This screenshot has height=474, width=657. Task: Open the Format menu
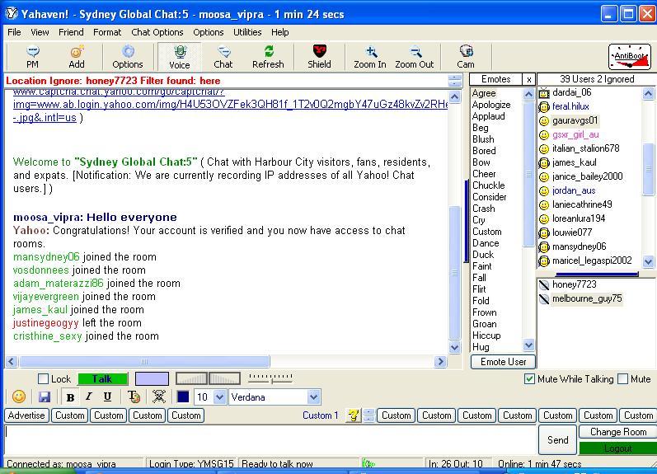[107, 32]
